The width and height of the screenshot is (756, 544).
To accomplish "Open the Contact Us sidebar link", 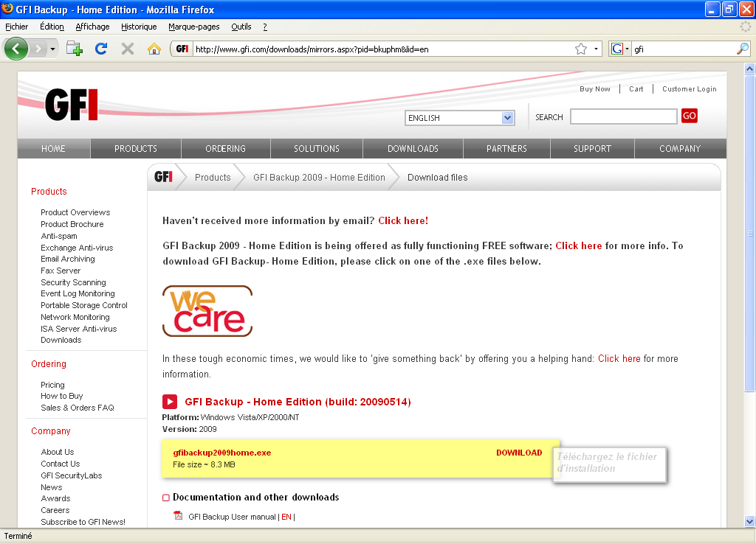I will (x=61, y=464).
